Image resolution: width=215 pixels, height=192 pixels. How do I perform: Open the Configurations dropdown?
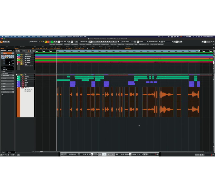tap(35, 42)
